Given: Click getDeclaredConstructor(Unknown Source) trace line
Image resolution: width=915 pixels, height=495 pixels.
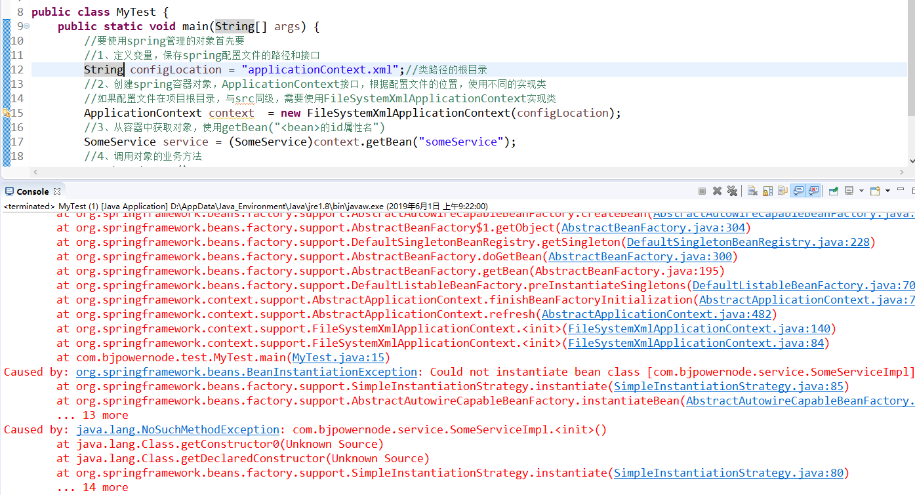Looking at the screenshot, I should pyautogui.click(x=243, y=458).
